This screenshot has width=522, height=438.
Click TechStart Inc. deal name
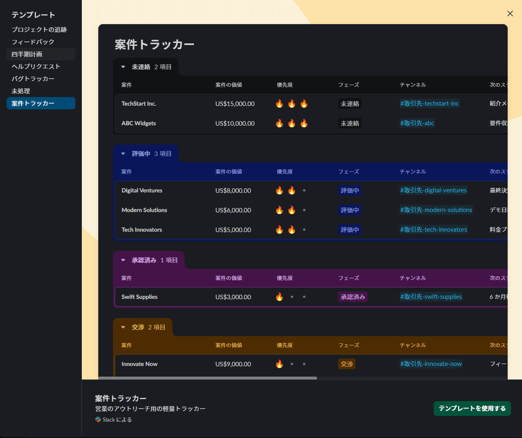coord(139,104)
